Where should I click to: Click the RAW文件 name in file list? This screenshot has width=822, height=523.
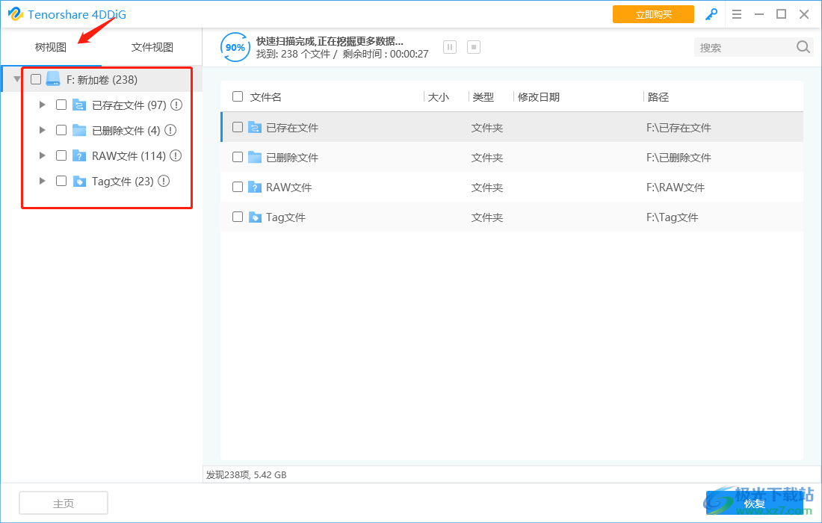289,188
